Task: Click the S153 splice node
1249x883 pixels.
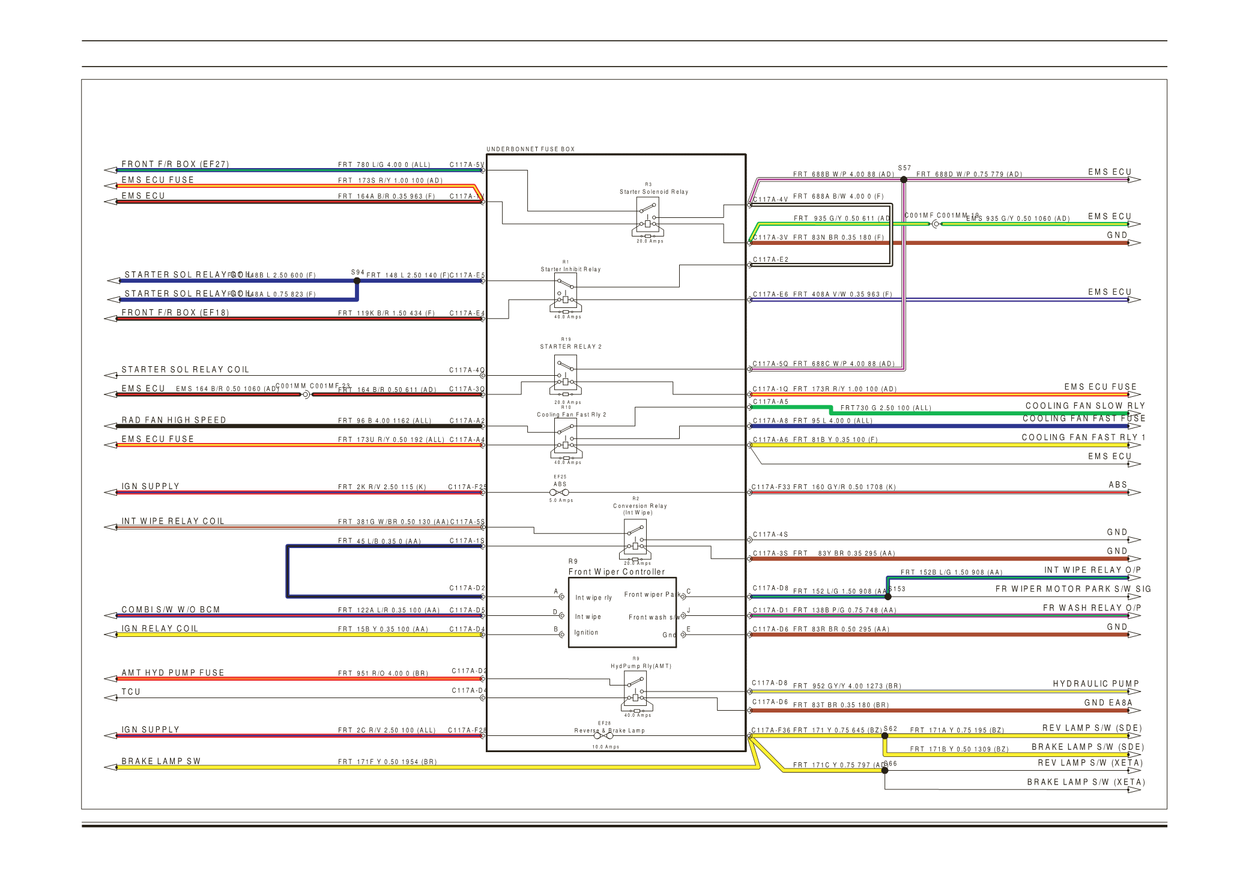Action: point(888,597)
